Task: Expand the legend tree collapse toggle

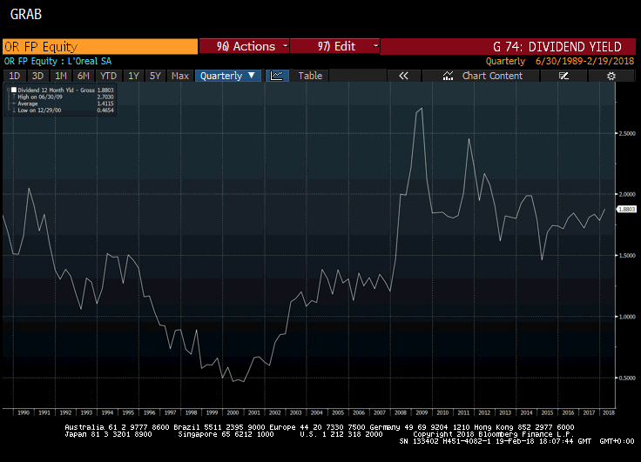Action: (8, 90)
